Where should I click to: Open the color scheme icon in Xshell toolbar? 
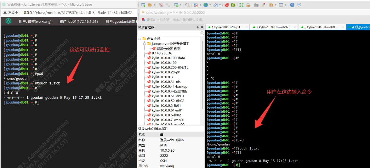(x=196, y=5)
